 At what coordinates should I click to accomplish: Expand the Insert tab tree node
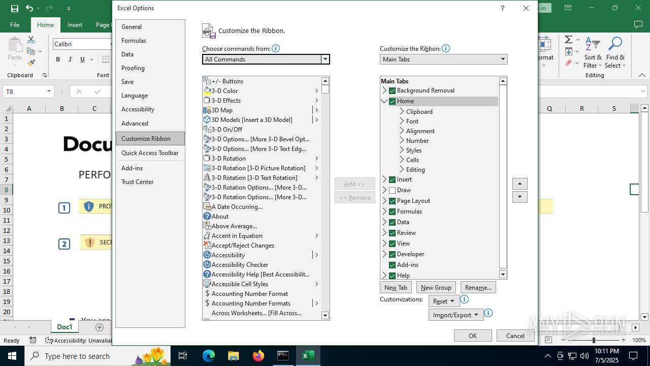point(384,179)
